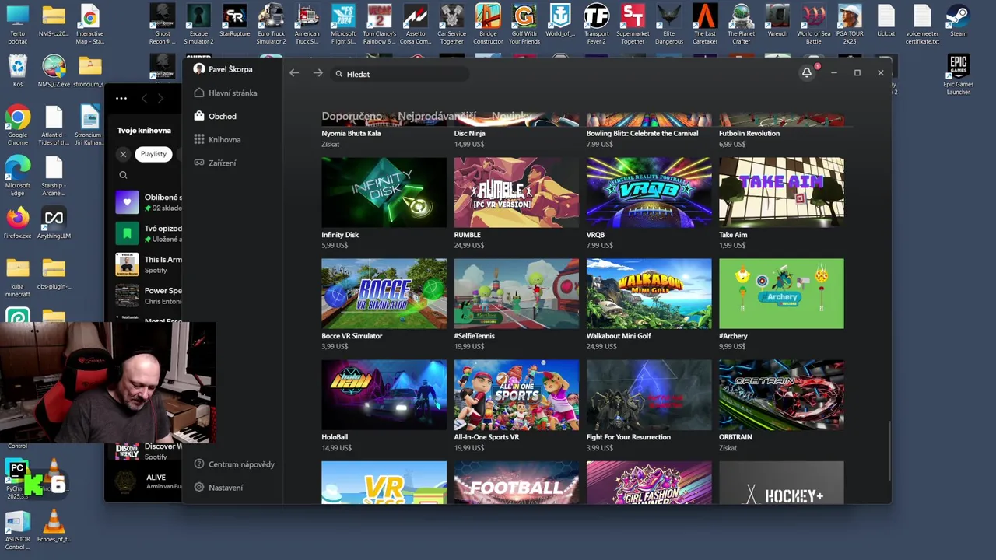Viewport: 996px width, 560px height.
Task: Open the Echoes_of_t VLC file icon
Action: click(54, 525)
